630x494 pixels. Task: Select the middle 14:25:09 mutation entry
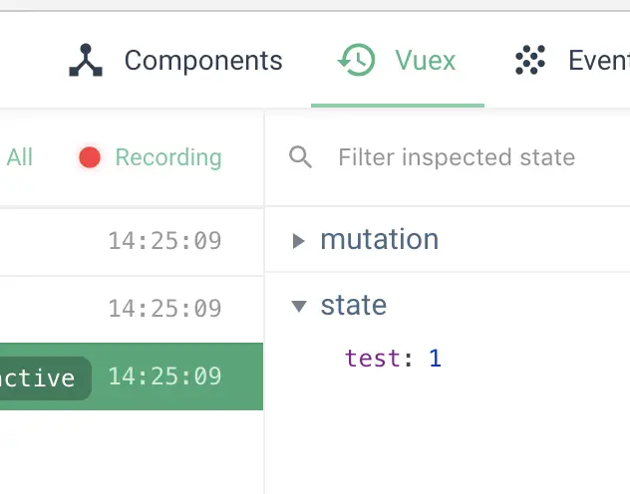(x=164, y=309)
